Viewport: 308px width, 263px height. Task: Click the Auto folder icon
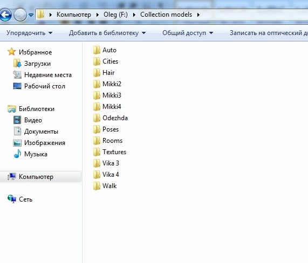[97, 50]
